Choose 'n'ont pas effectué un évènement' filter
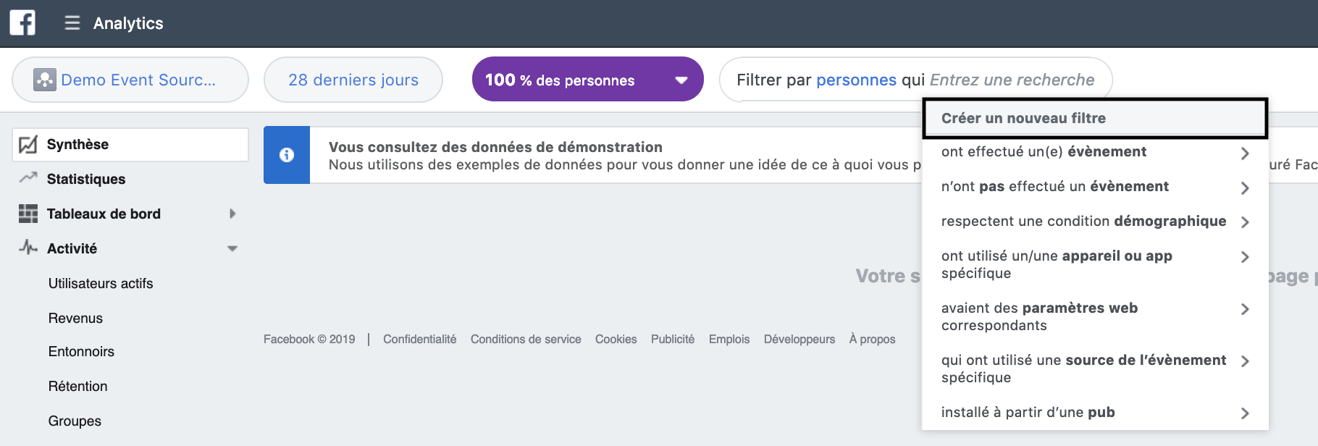The width and height of the screenshot is (1318, 446). pos(1095,187)
